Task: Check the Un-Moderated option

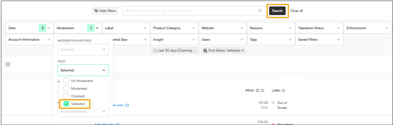Action: [x=66, y=81]
